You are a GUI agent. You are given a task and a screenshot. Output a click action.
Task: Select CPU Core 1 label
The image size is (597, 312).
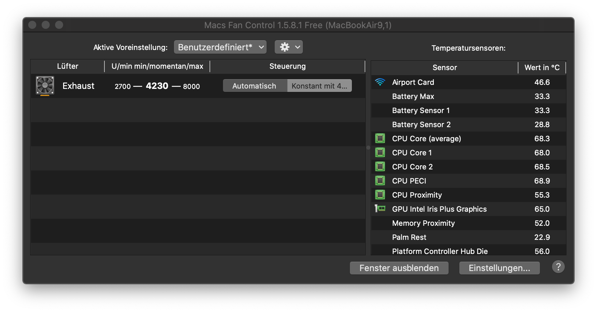point(412,153)
